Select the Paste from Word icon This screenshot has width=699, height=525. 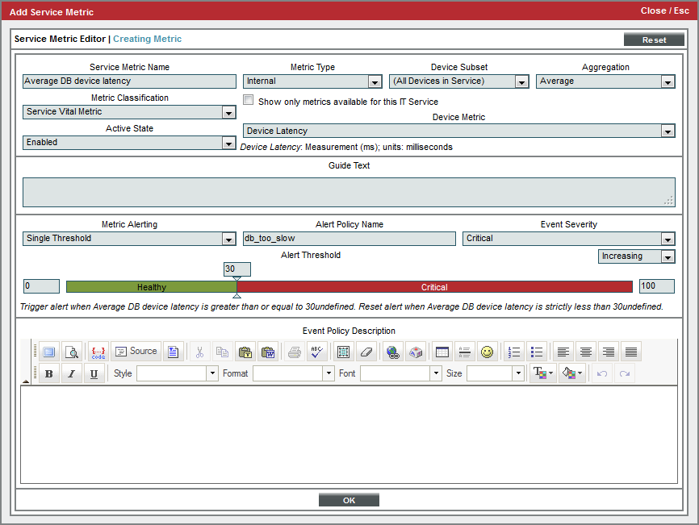[x=268, y=352]
